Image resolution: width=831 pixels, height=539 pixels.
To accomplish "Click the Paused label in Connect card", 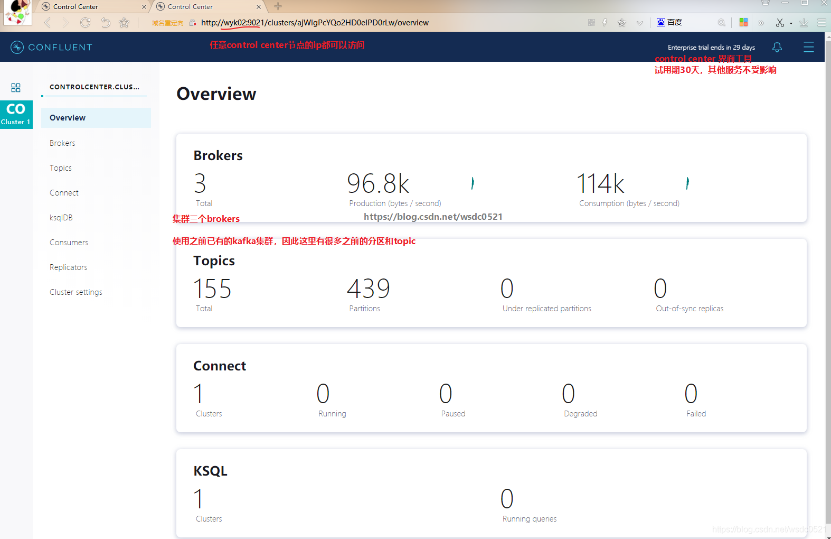I will click(x=453, y=414).
